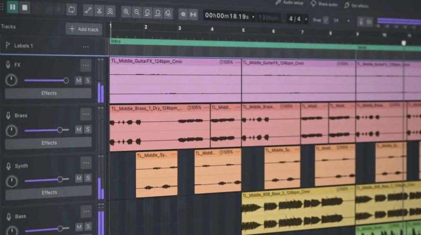Screen dimensions: 421x235
Task: Click the microphone icon of FX track
Action: [8, 64]
